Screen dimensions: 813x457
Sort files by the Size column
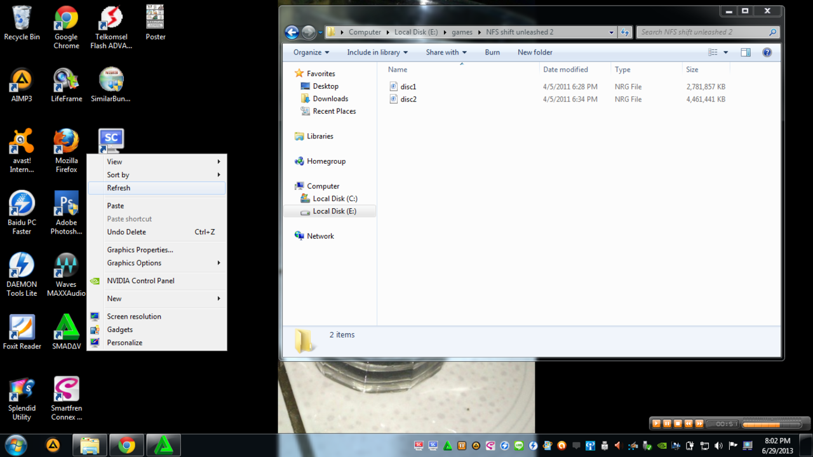pos(706,70)
